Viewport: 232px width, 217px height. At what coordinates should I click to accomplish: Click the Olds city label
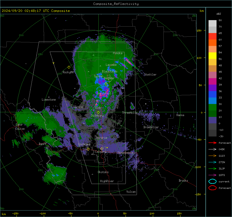point(98,108)
